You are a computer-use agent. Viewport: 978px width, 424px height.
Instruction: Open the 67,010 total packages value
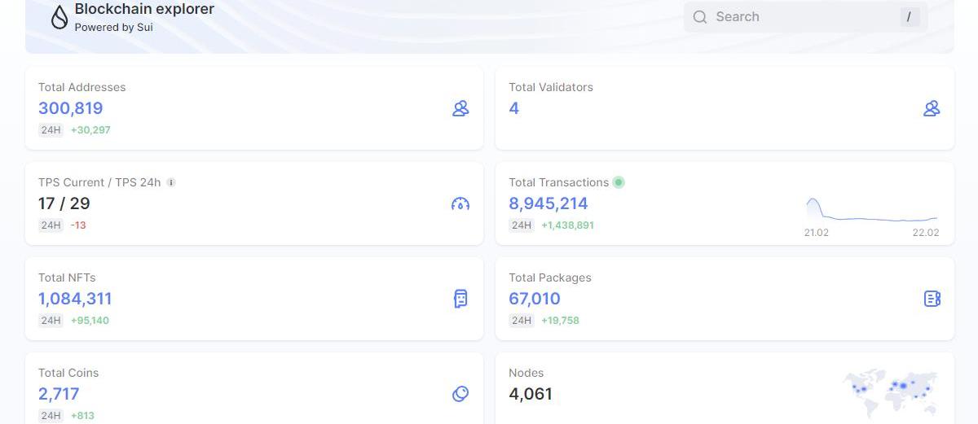click(x=535, y=299)
